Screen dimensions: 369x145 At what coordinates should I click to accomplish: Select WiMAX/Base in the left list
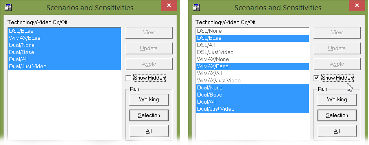coord(64,38)
